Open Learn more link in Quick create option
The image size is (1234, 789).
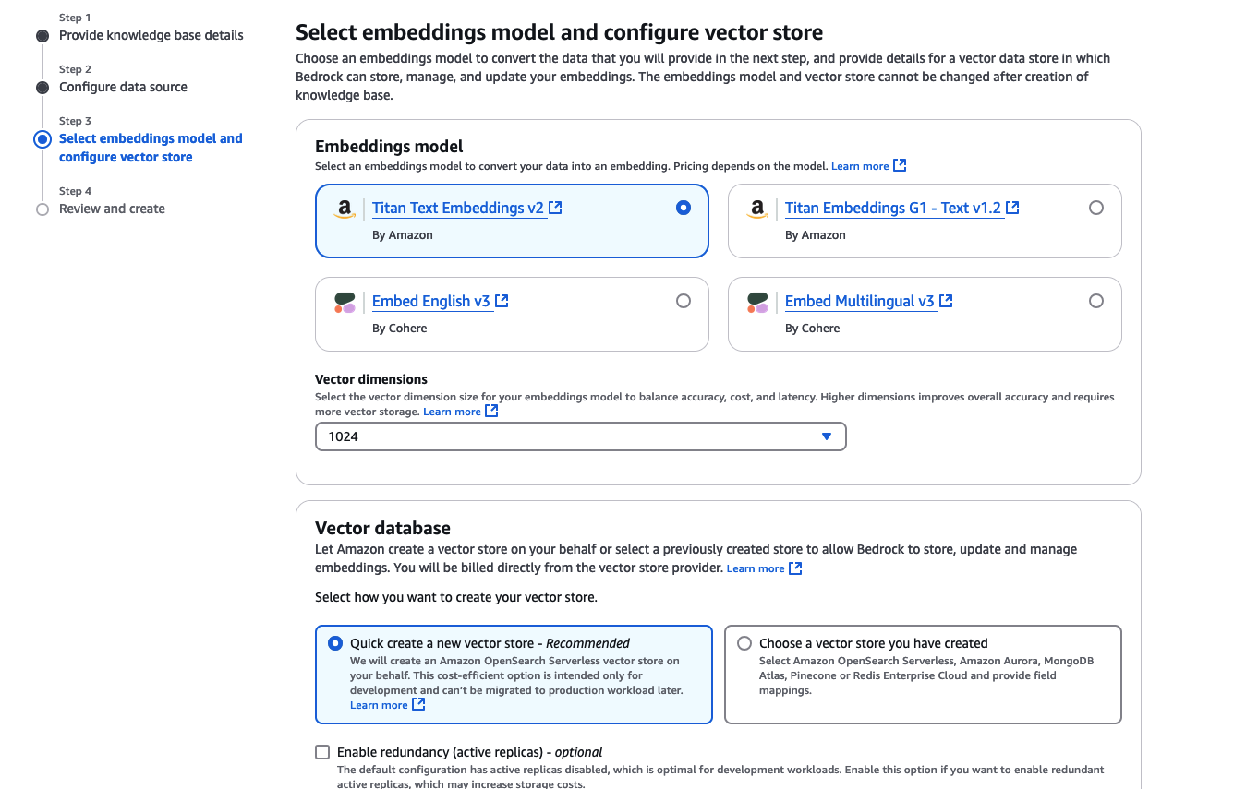[379, 705]
